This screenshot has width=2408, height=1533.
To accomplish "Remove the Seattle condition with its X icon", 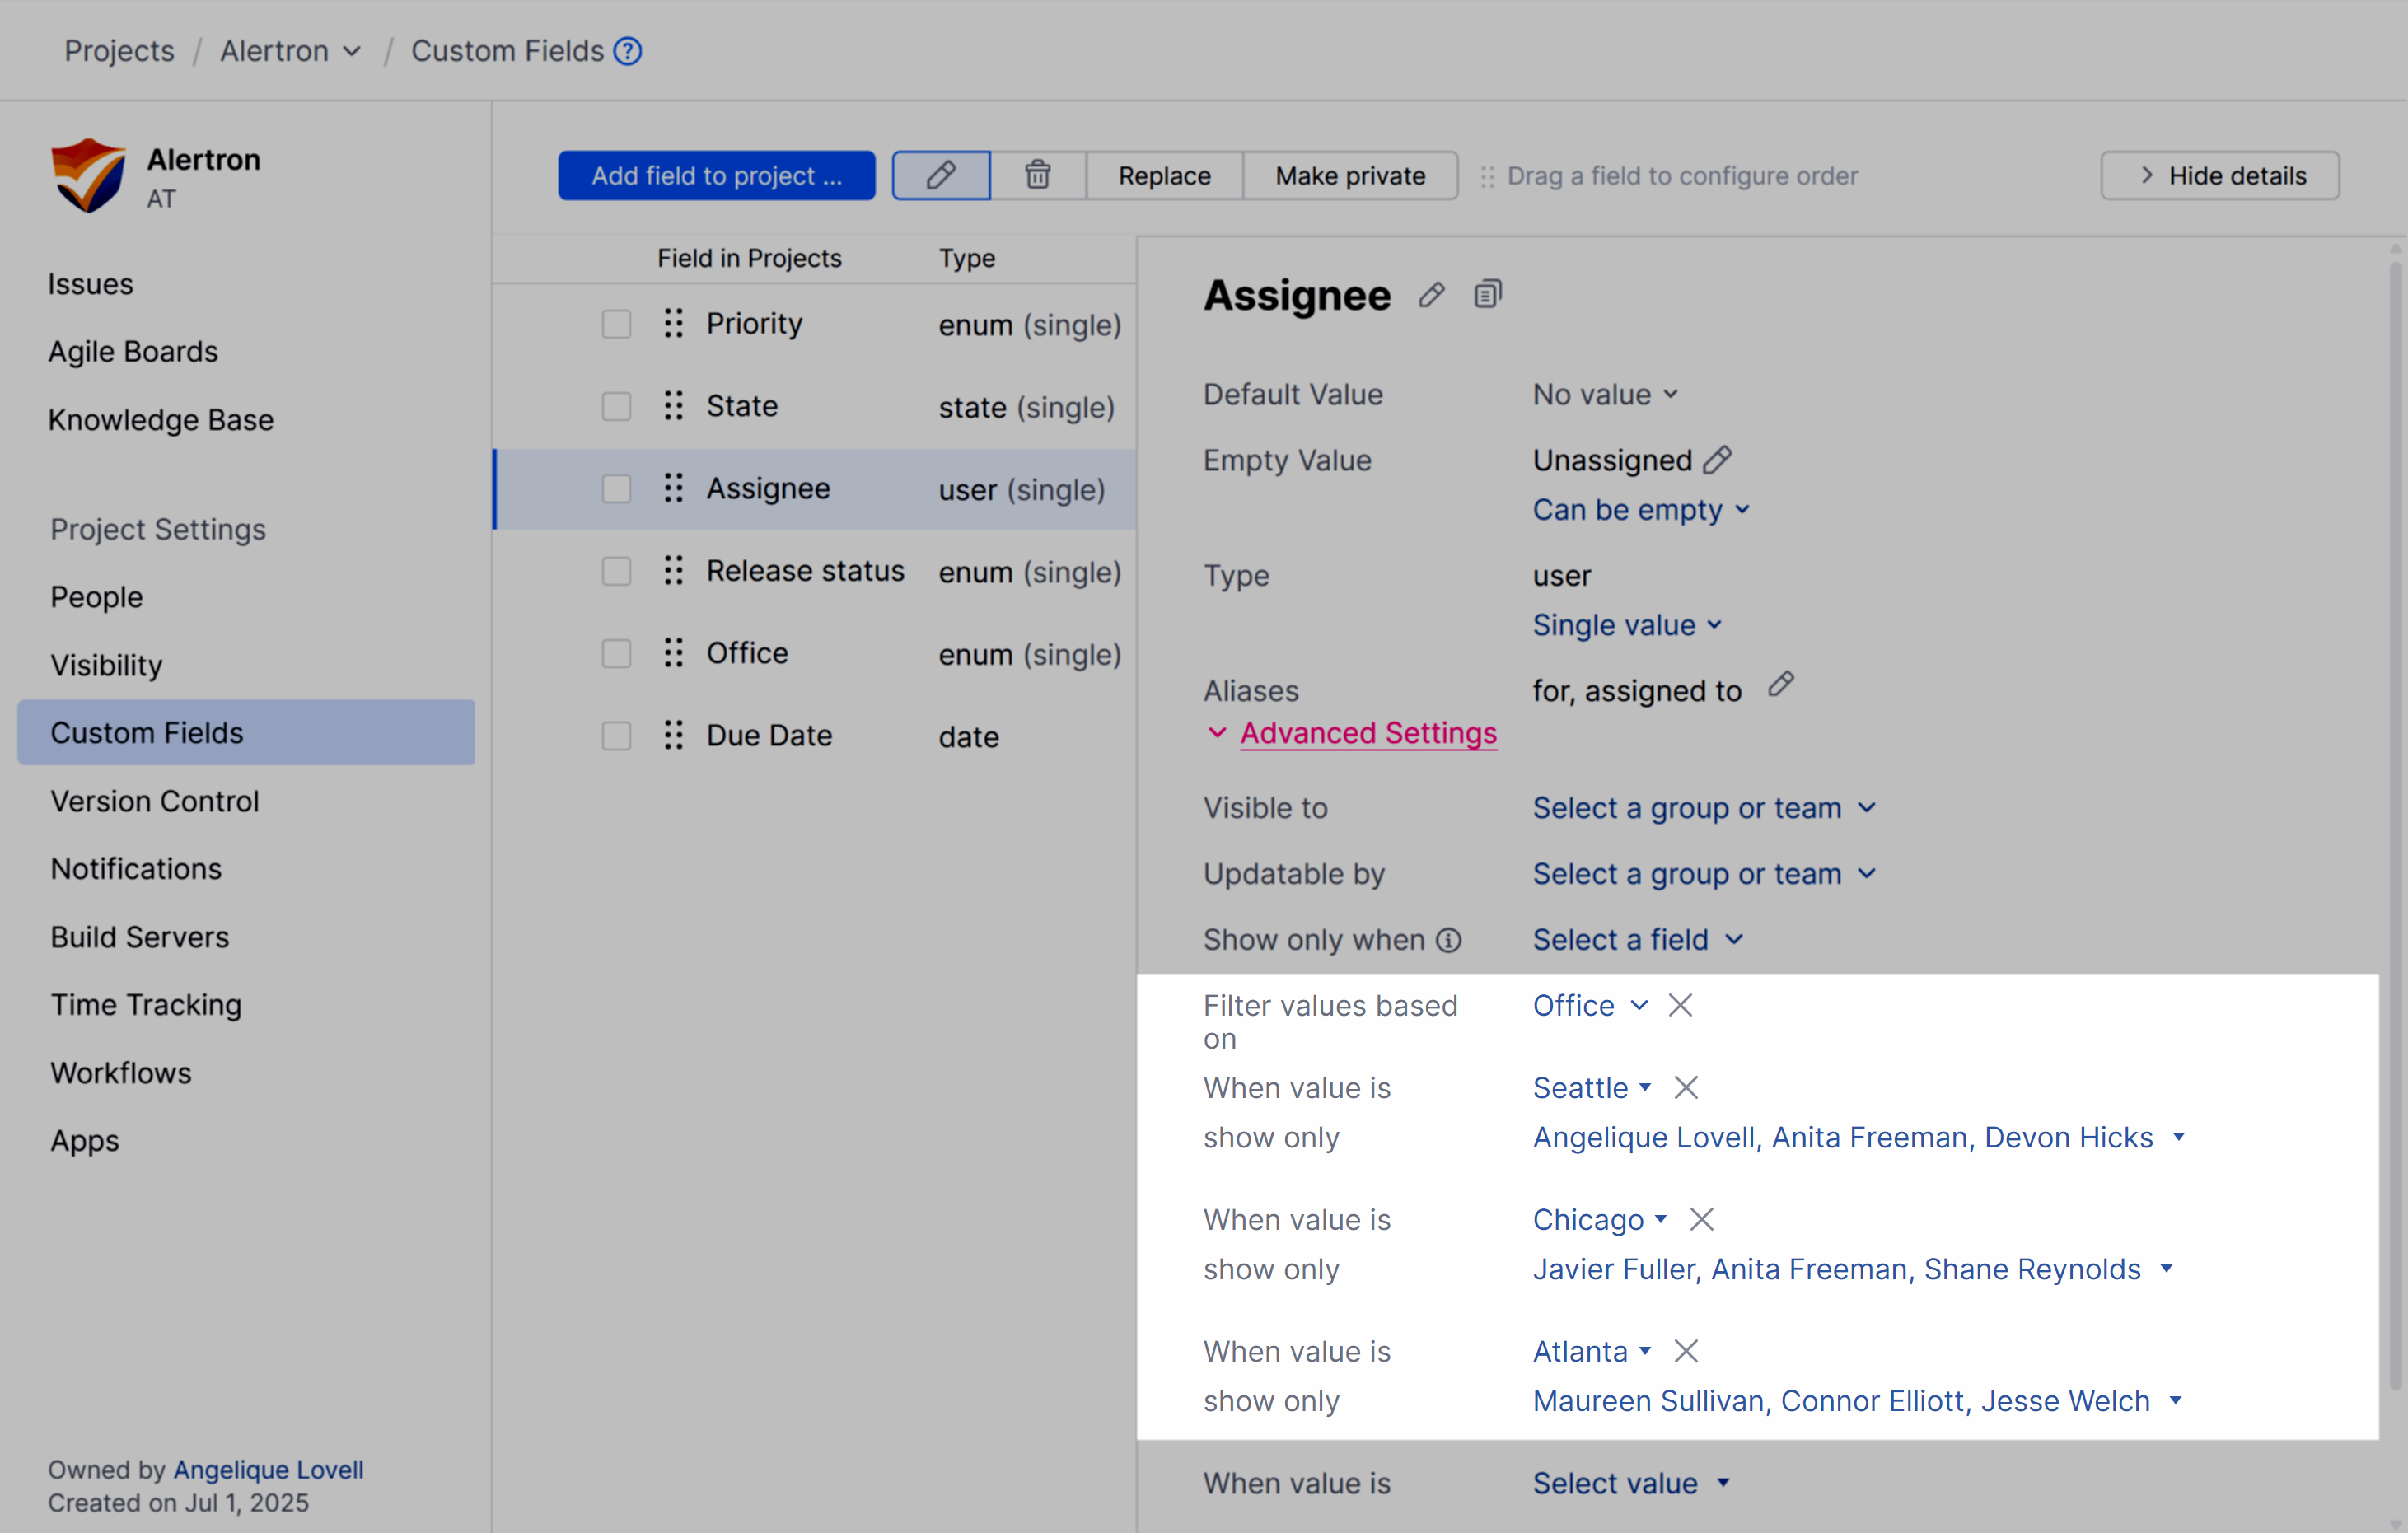I will coord(1685,1087).
